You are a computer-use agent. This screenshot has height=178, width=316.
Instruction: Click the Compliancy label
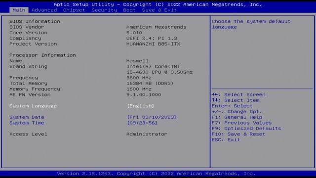click(25, 39)
